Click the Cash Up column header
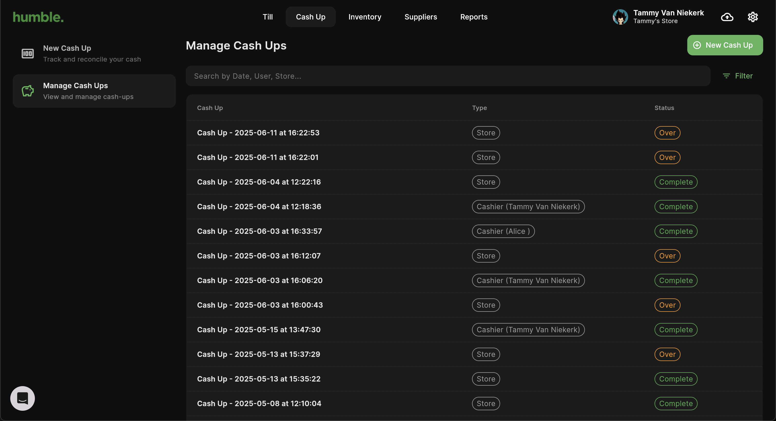 [x=210, y=108]
